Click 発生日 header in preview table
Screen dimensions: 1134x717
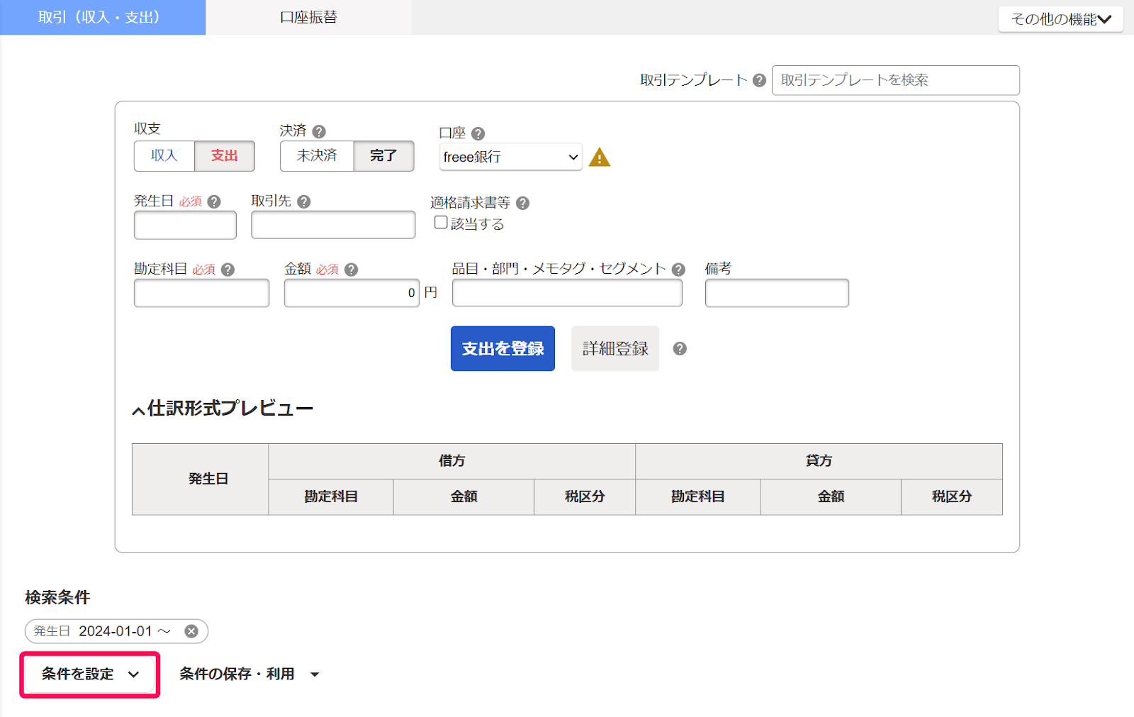201,479
